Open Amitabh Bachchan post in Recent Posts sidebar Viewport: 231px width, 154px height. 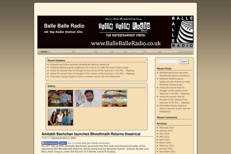174,74
